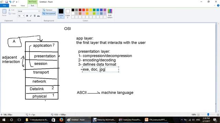The height and width of the screenshot is (123, 220).
Task: Select Color 1 foreground button
Action: (x=61, y=13)
